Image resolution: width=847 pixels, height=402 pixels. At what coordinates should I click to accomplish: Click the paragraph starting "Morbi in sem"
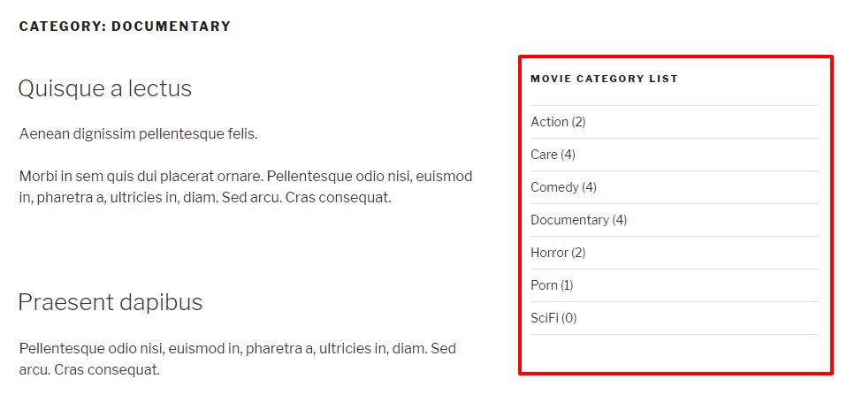click(x=246, y=186)
